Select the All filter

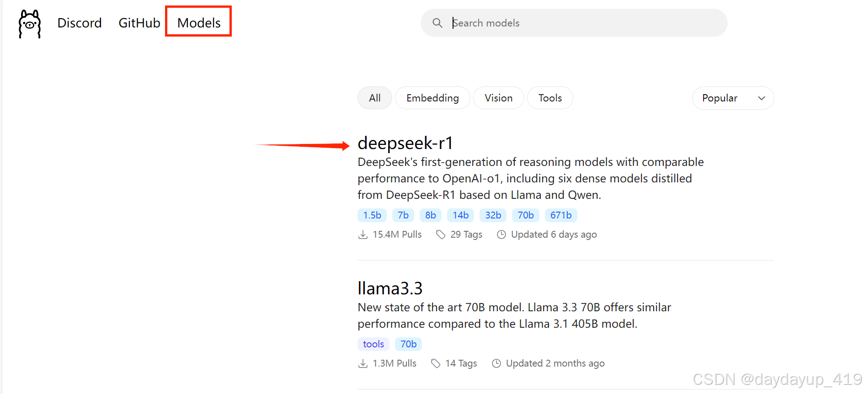tap(375, 98)
